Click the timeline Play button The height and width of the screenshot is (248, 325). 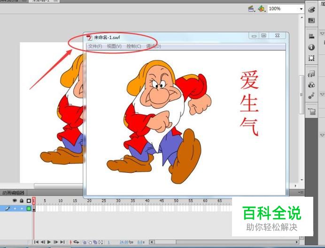click(49, 242)
